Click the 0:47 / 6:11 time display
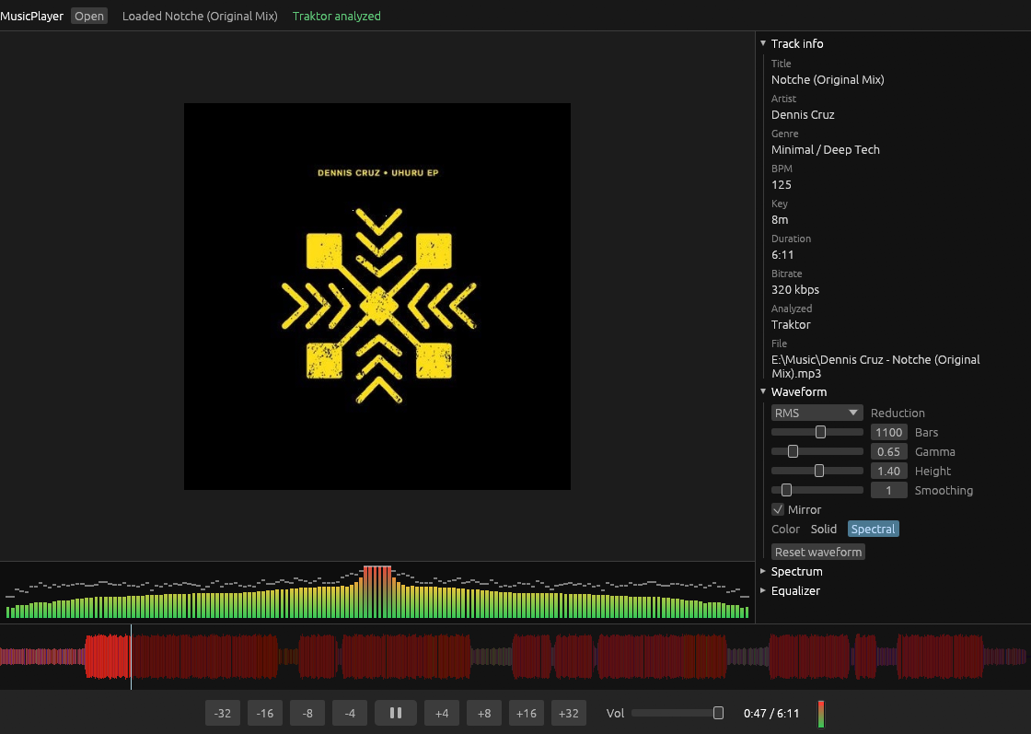 click(x=771, y=713)
